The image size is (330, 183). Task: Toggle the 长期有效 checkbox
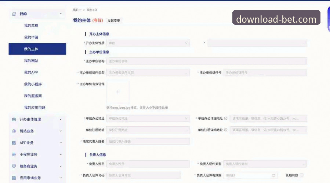(x=302, y=175)
